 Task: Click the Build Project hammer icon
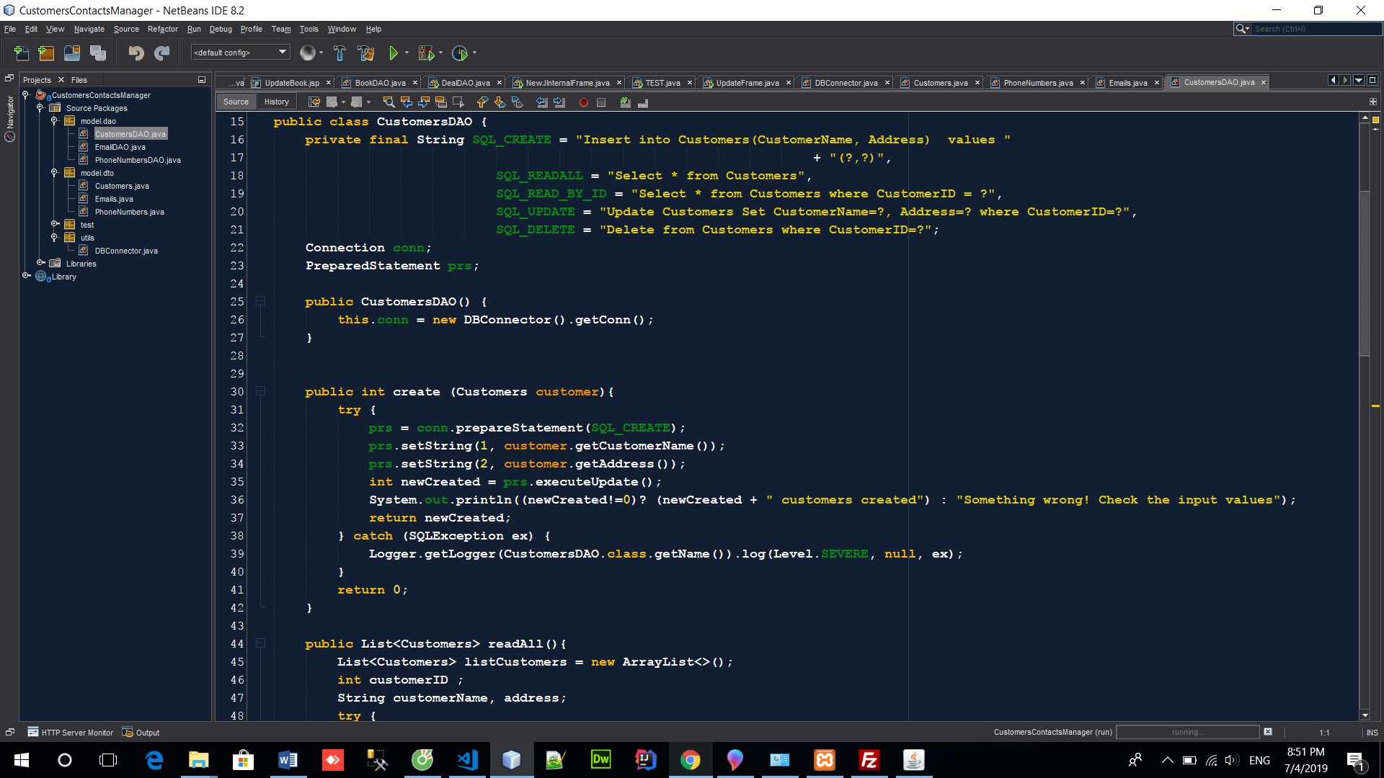[x=340, y=53]
